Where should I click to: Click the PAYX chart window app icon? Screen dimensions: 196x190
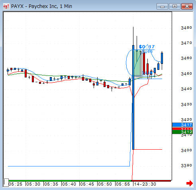coord(6,6)
